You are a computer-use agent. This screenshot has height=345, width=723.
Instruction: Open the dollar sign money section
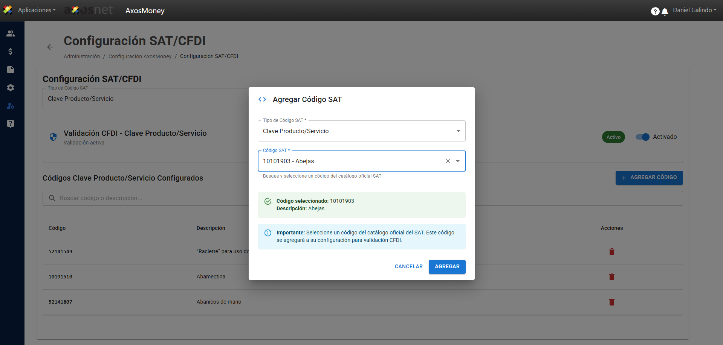point(11,52)
